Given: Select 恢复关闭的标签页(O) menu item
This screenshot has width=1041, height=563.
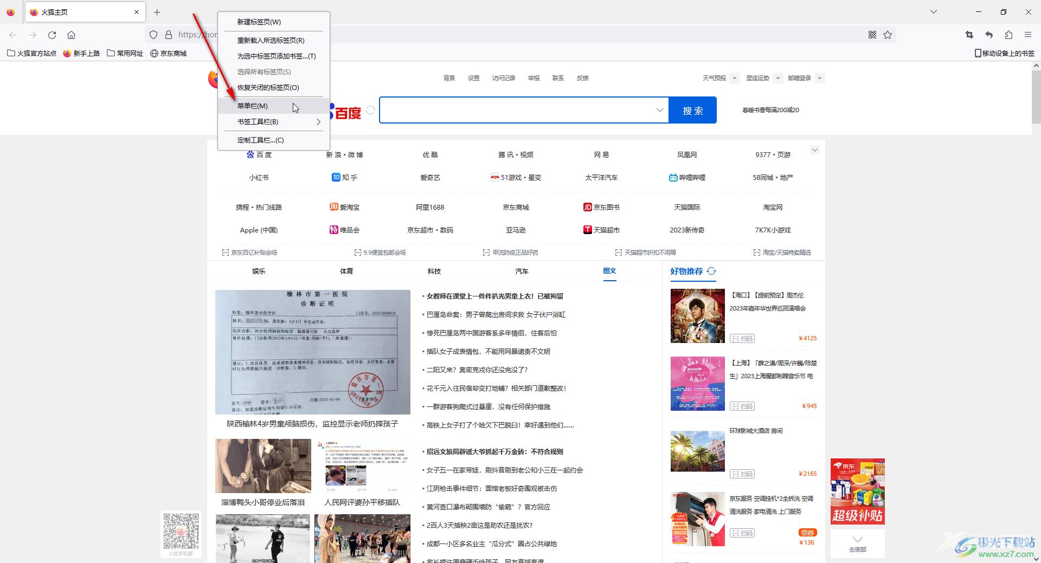Looking at the screenshot, I should [274, 87].
